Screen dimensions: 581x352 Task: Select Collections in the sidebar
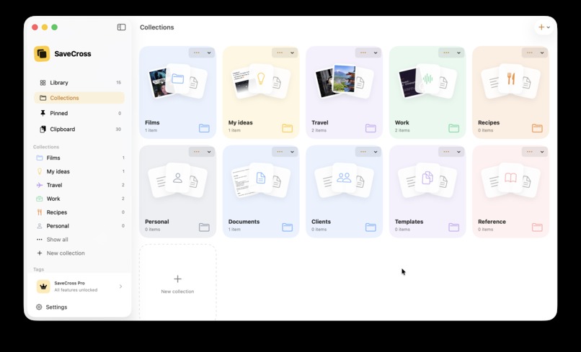pyautogui.click(x=79, y=98)
